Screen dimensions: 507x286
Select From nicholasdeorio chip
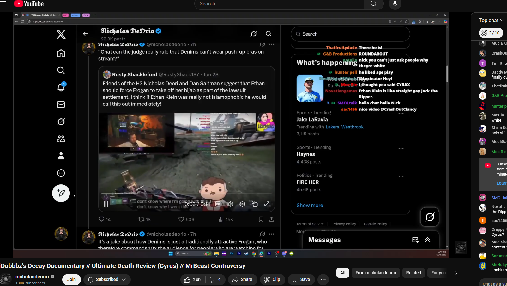pyautogui.click(x=376, y=273)
